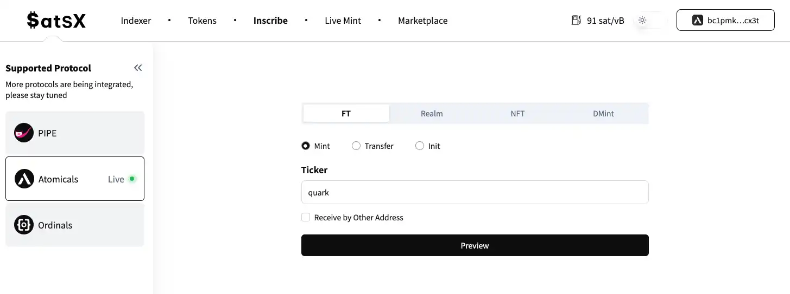Click the gas pump fee icon

click(x=576, y=21)
